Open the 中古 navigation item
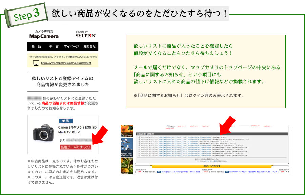The height and width of the screenshot is (195, 305). click(x=54, y=46)
